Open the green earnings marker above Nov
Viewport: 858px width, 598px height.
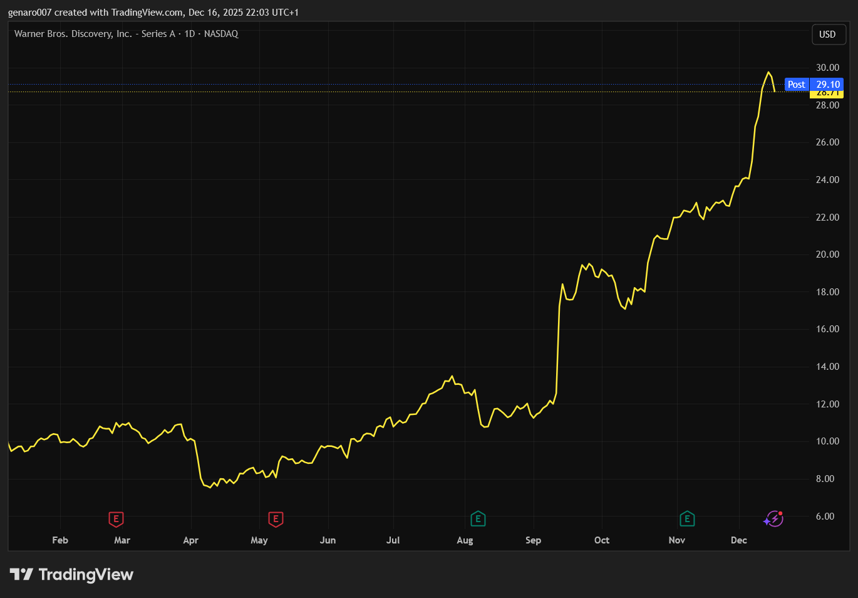(687, 519)
